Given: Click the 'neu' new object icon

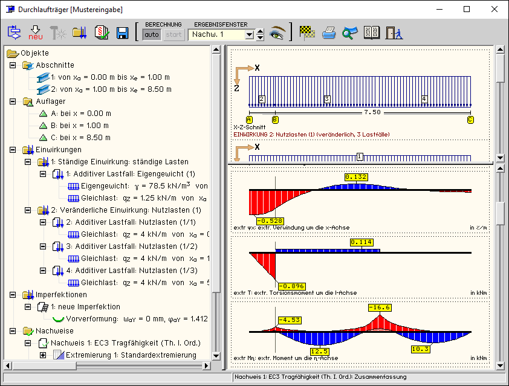Looking at the screenshot, I should tap(36, 33).
